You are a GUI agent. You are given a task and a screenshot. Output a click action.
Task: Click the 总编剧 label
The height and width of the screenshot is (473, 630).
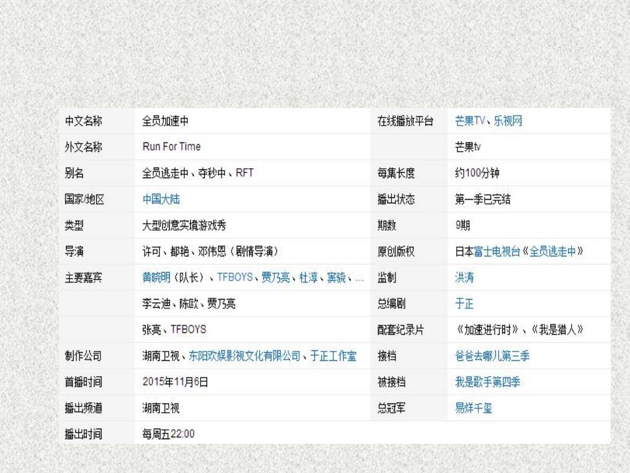pos(391,304)
